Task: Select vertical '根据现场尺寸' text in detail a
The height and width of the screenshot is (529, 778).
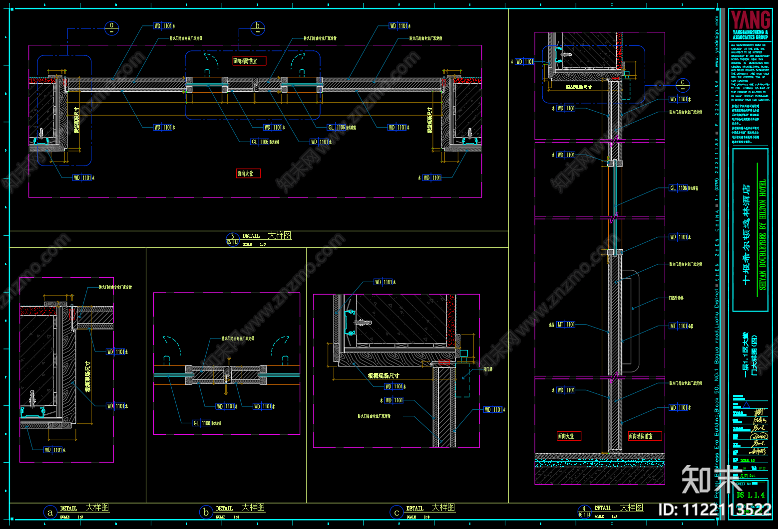Action: pos(88,376)
